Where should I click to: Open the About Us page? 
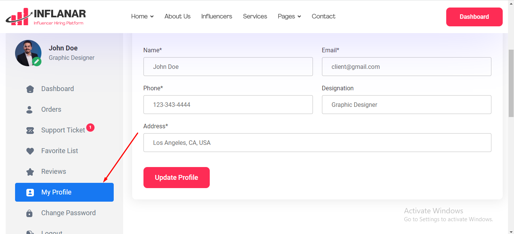pos(177,17)
